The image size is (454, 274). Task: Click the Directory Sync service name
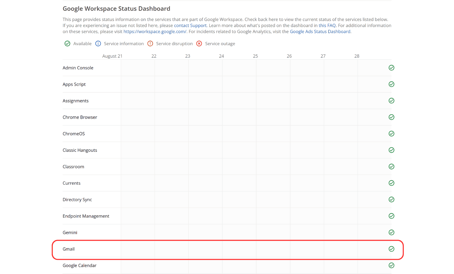click(x=77, y=200)
